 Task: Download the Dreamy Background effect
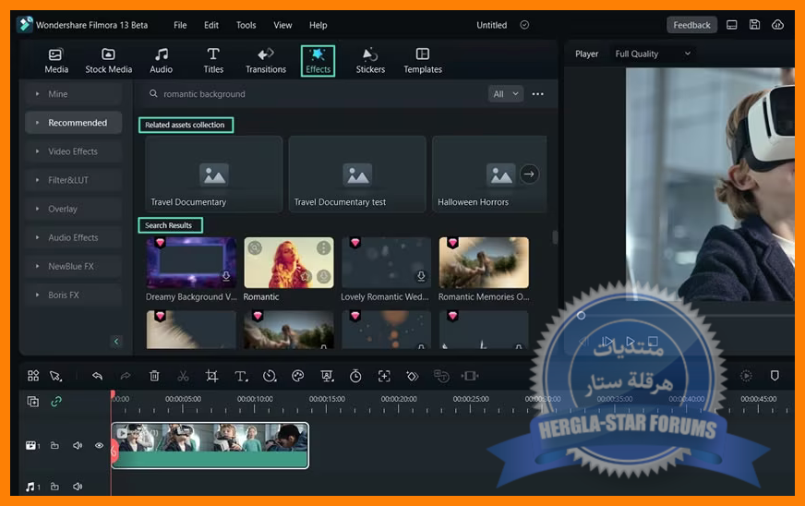pyautogui.click(x=226, y=276)
